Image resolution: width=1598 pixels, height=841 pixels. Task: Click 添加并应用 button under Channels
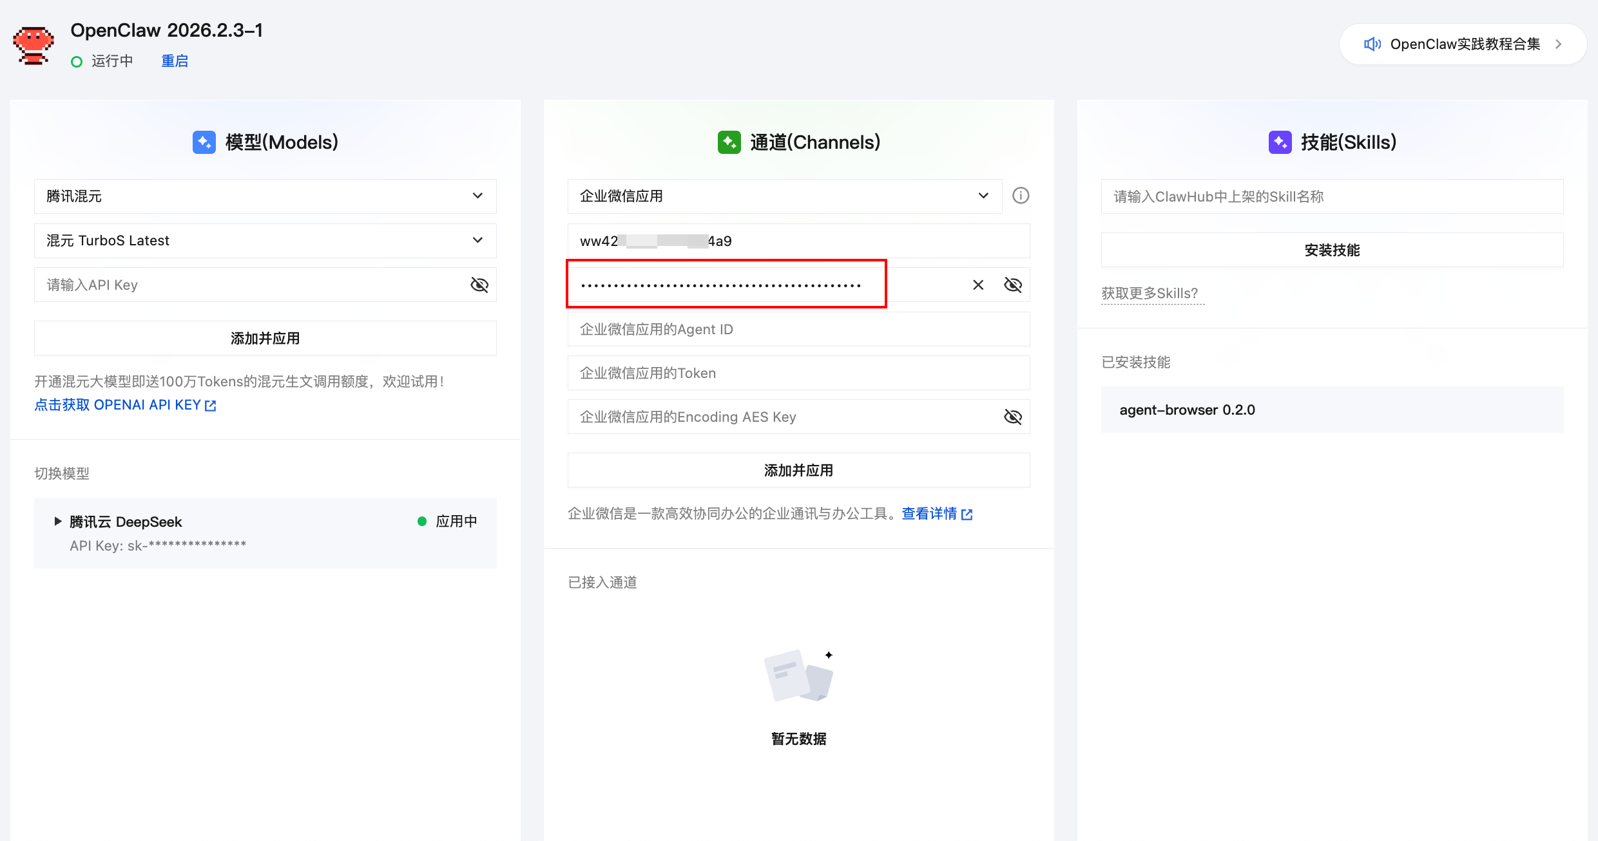click(x=798, y=471)
